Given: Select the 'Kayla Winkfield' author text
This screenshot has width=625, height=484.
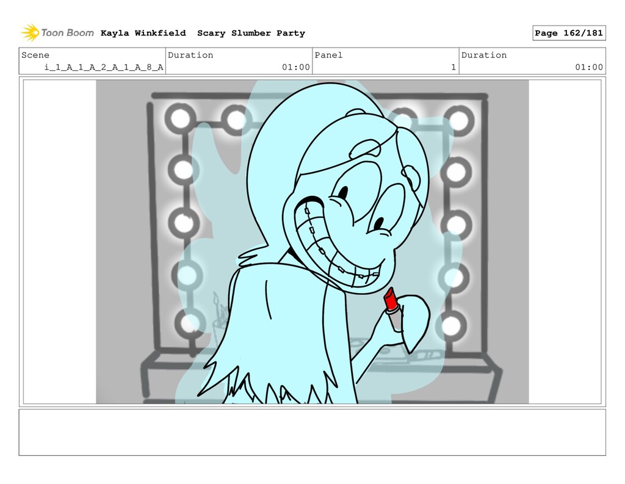Looking at the screenshot, I should (x=143, y=33).
